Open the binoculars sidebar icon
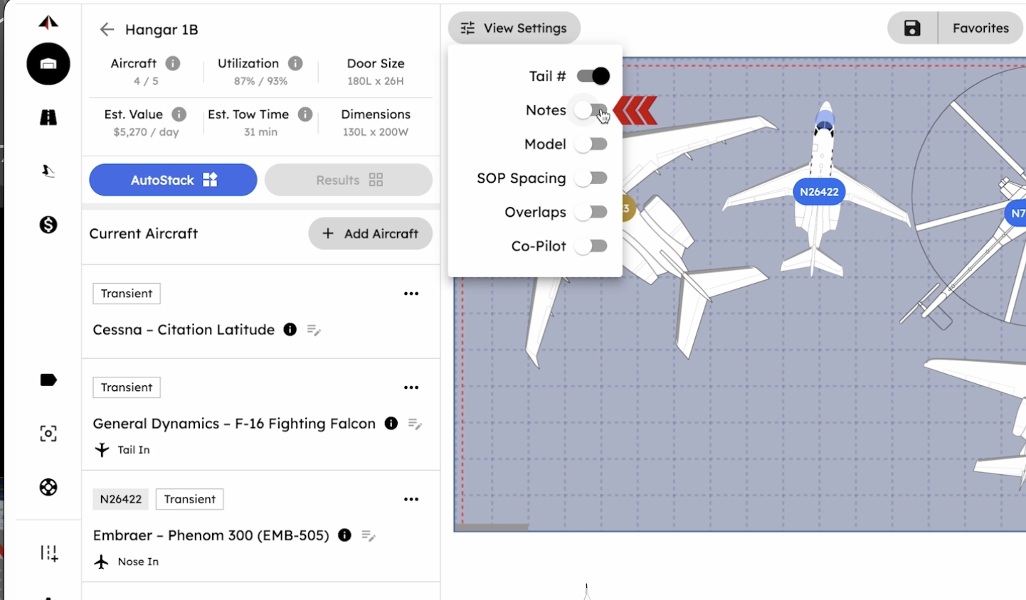Screen dimensions: 1026x600 pos(48,117)
